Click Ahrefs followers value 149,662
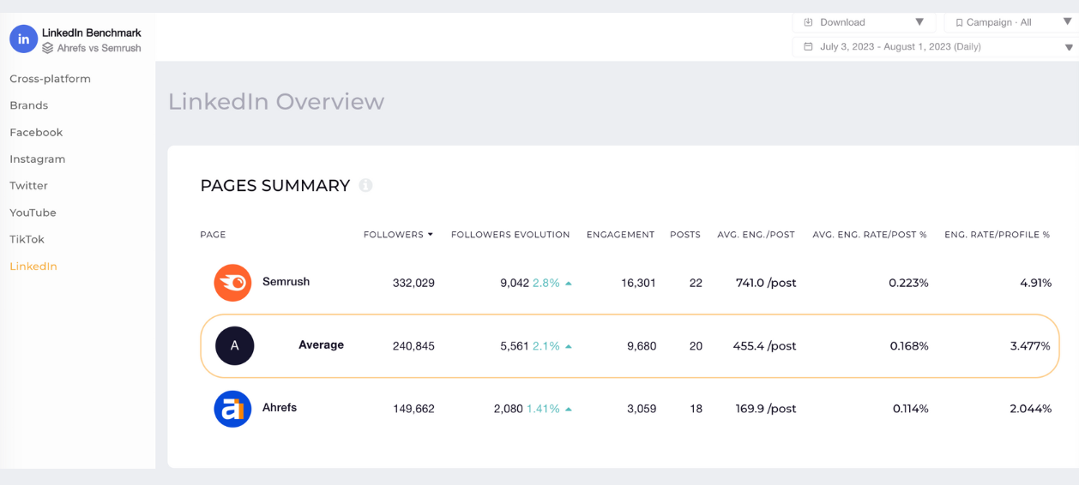Screen dimensions: 1079x485 [413, 409]
